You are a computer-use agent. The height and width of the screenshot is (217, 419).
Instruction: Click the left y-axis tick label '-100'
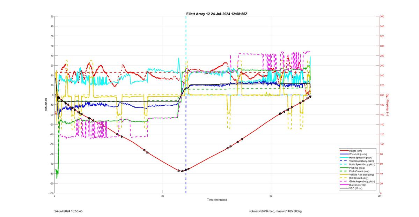pos(51,193)
